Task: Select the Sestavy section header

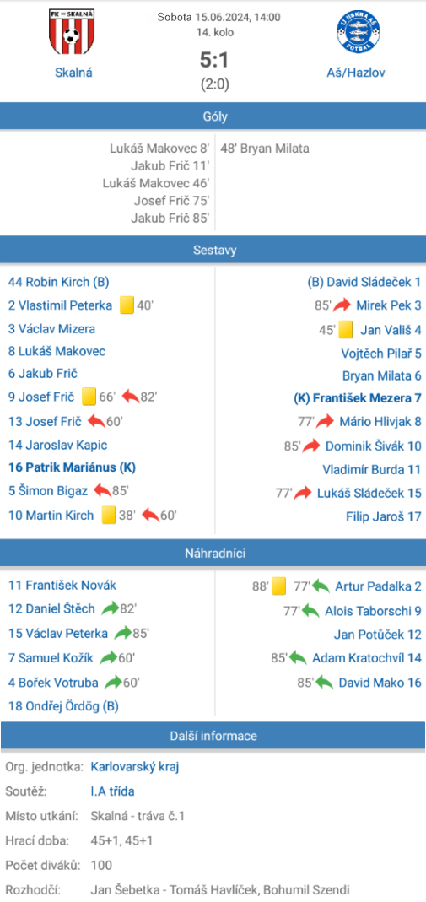Action: (x=213, y=250)
